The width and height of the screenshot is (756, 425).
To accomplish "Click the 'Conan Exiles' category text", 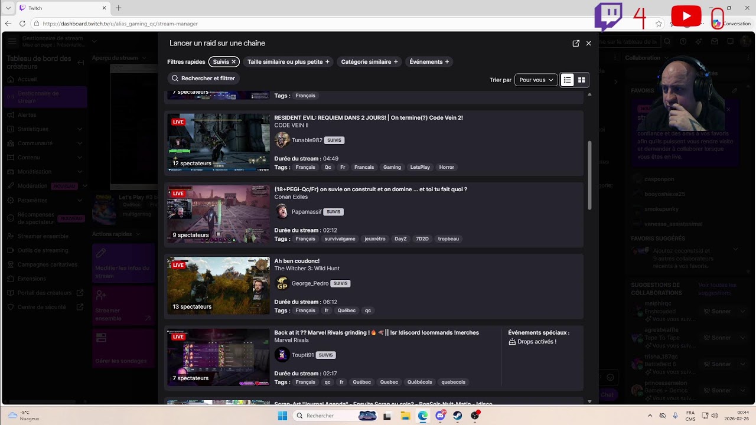I will 291,197.
